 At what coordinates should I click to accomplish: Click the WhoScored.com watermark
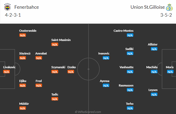[x=88, y=112]
